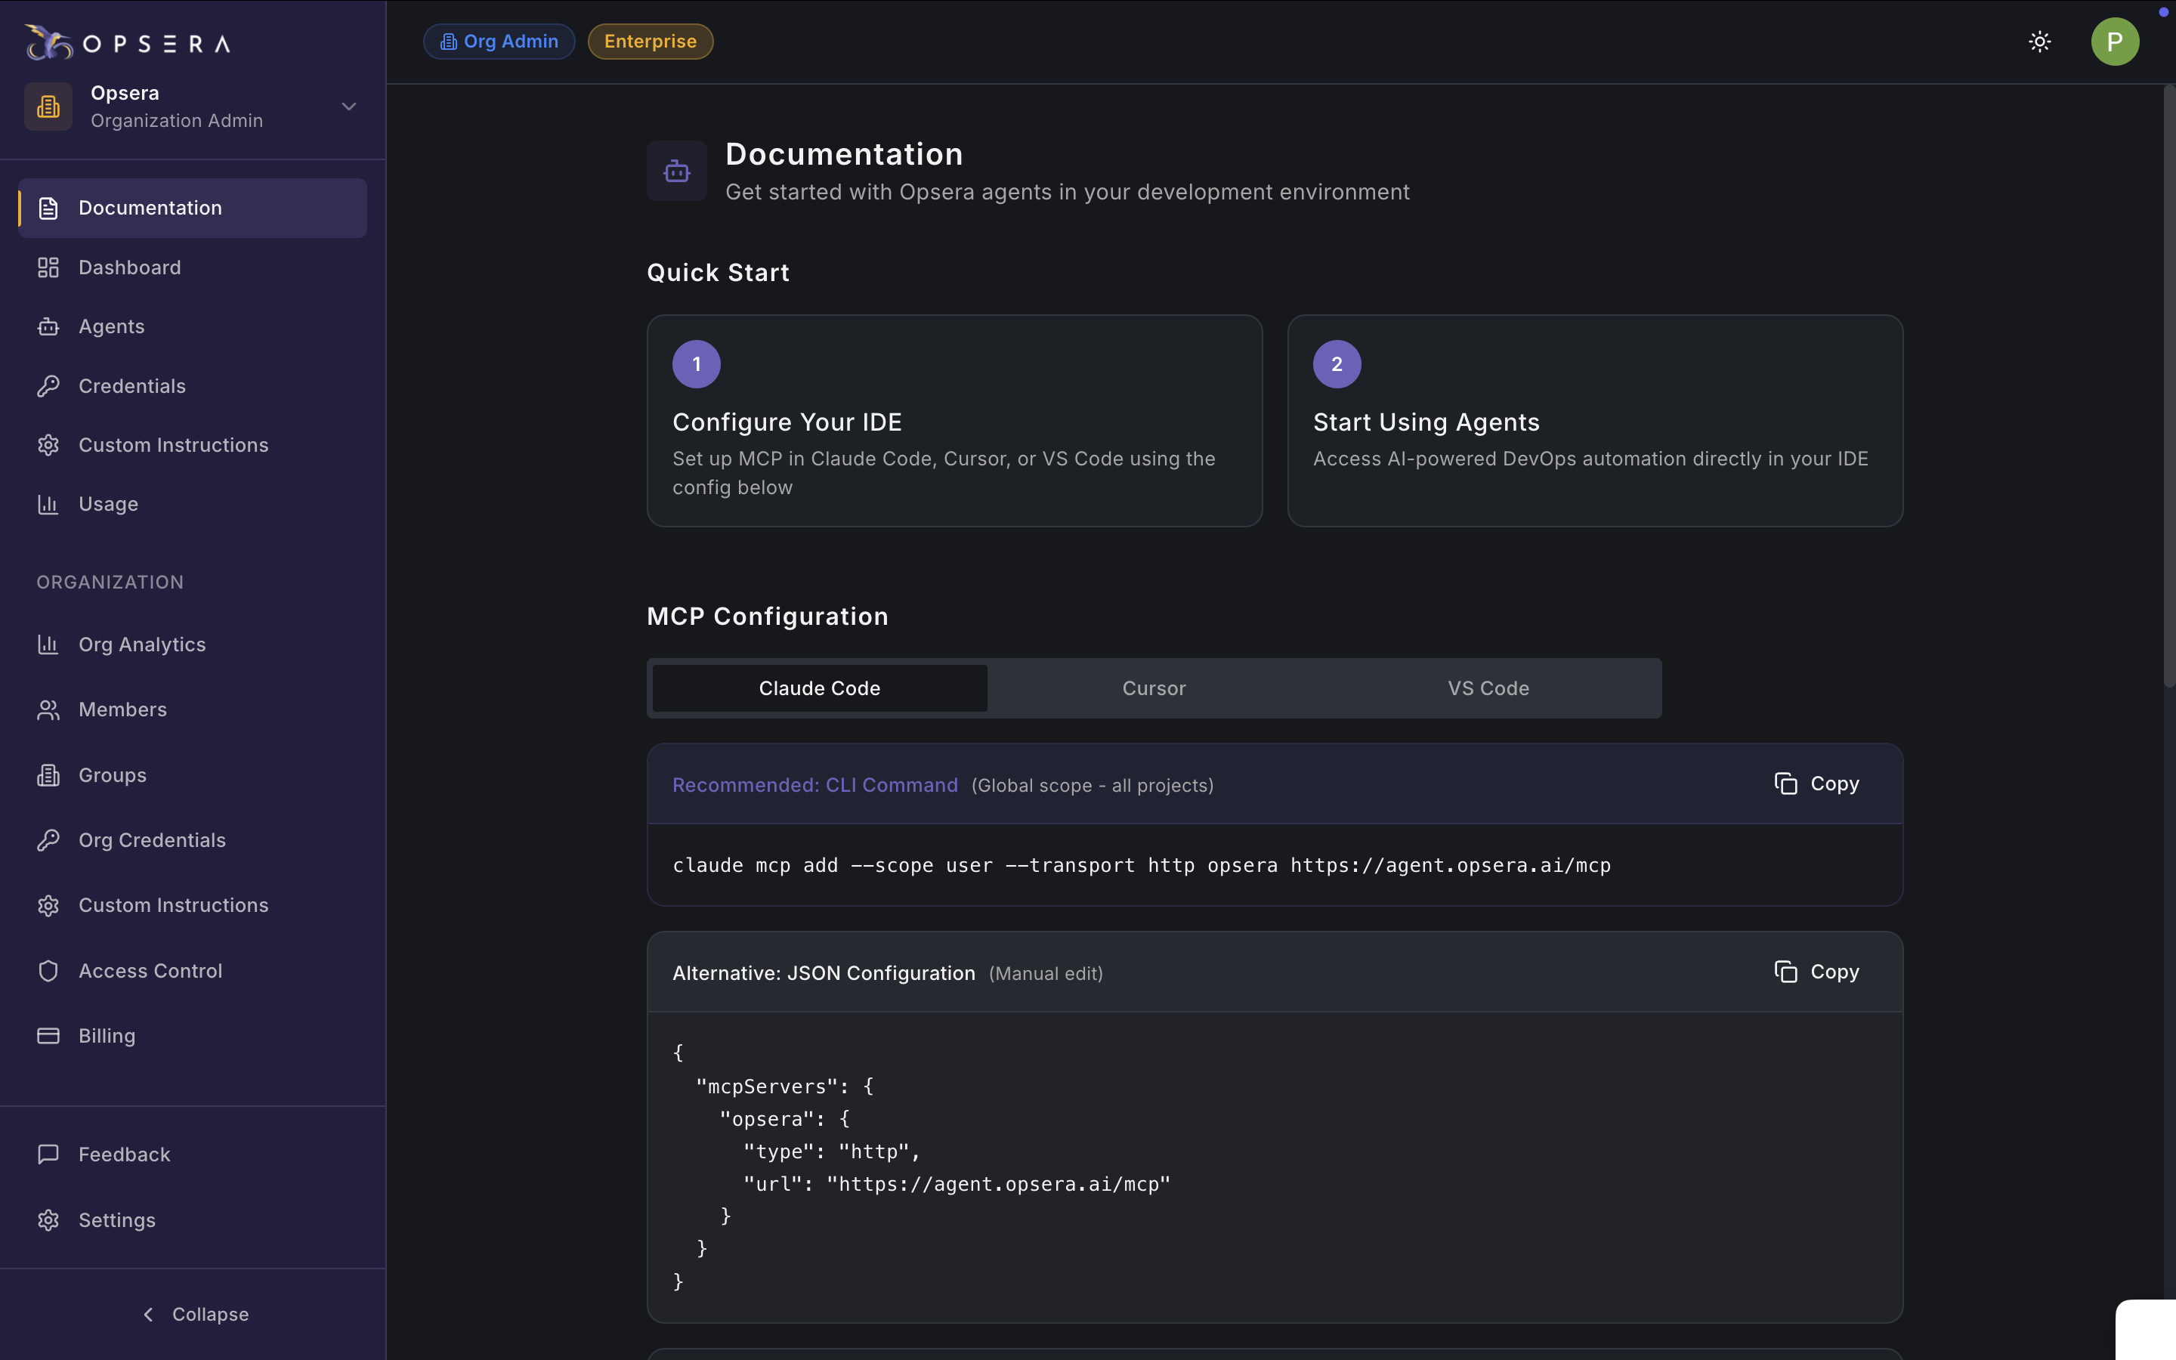The width and height of the screenshot is (2176, 1360).
Task: Copy the alternative JSON configuration
Action: coord(1817,972)
